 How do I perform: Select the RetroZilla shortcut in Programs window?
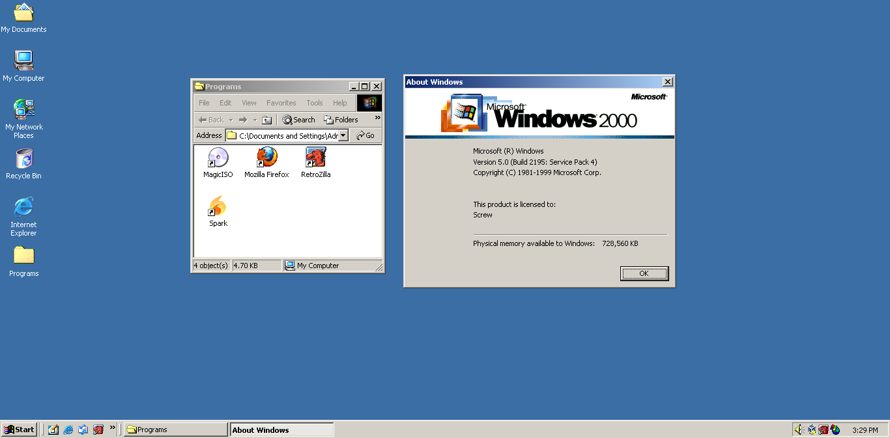click(315, 163)
